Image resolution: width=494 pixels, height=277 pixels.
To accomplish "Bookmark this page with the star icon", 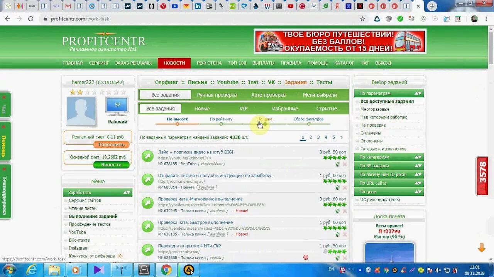I will (x=362, y=18).
